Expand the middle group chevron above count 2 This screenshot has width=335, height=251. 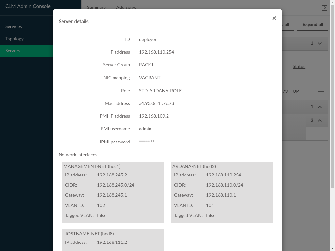point(320,107)
